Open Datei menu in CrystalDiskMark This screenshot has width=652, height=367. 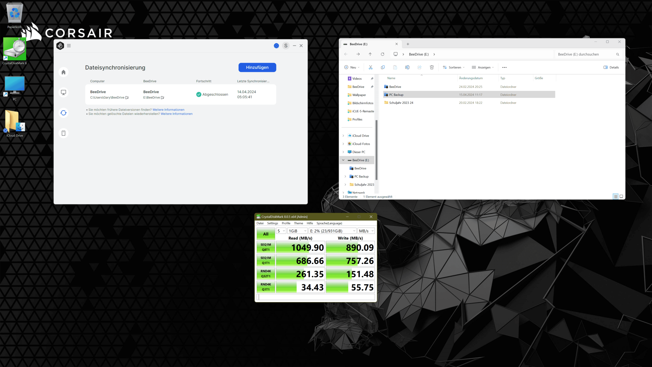[x=260, y=223]
